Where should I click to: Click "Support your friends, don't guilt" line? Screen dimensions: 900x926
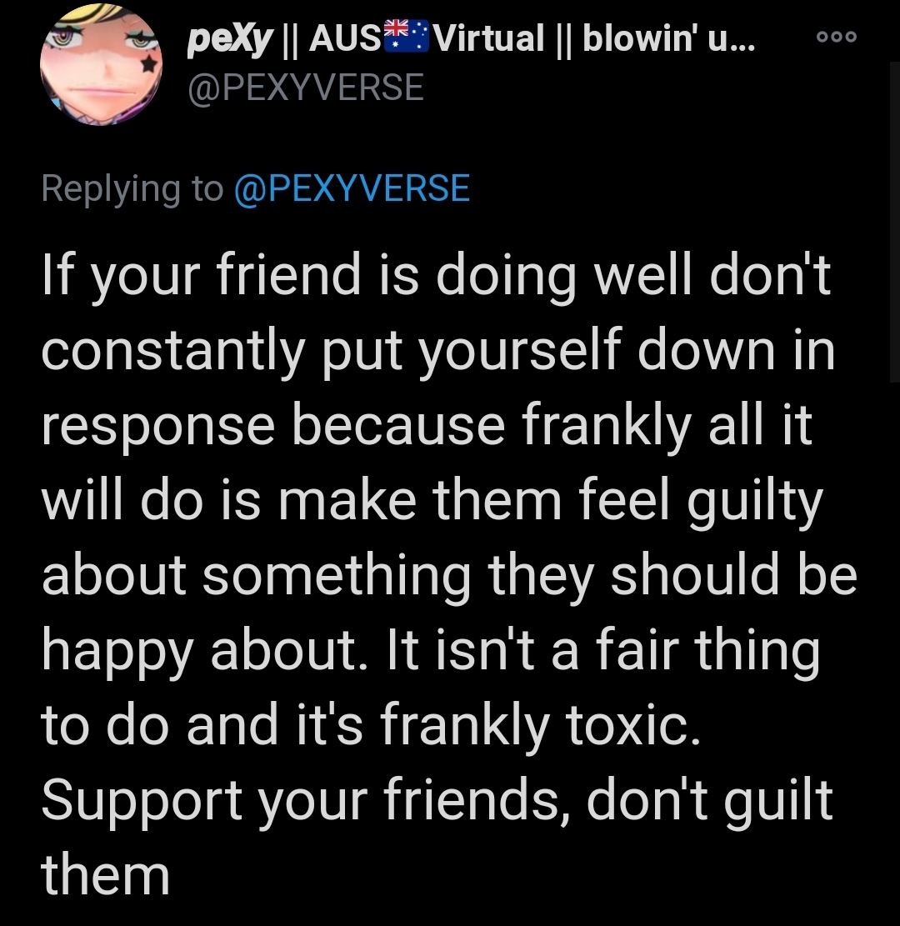coord(437,801)
